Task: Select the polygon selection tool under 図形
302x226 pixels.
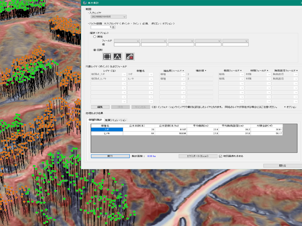Action: (x=118, y=56)
